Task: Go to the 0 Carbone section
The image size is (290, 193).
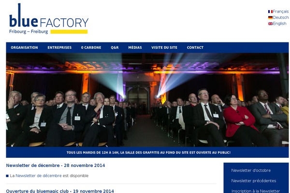Action: tap(91, 48)
